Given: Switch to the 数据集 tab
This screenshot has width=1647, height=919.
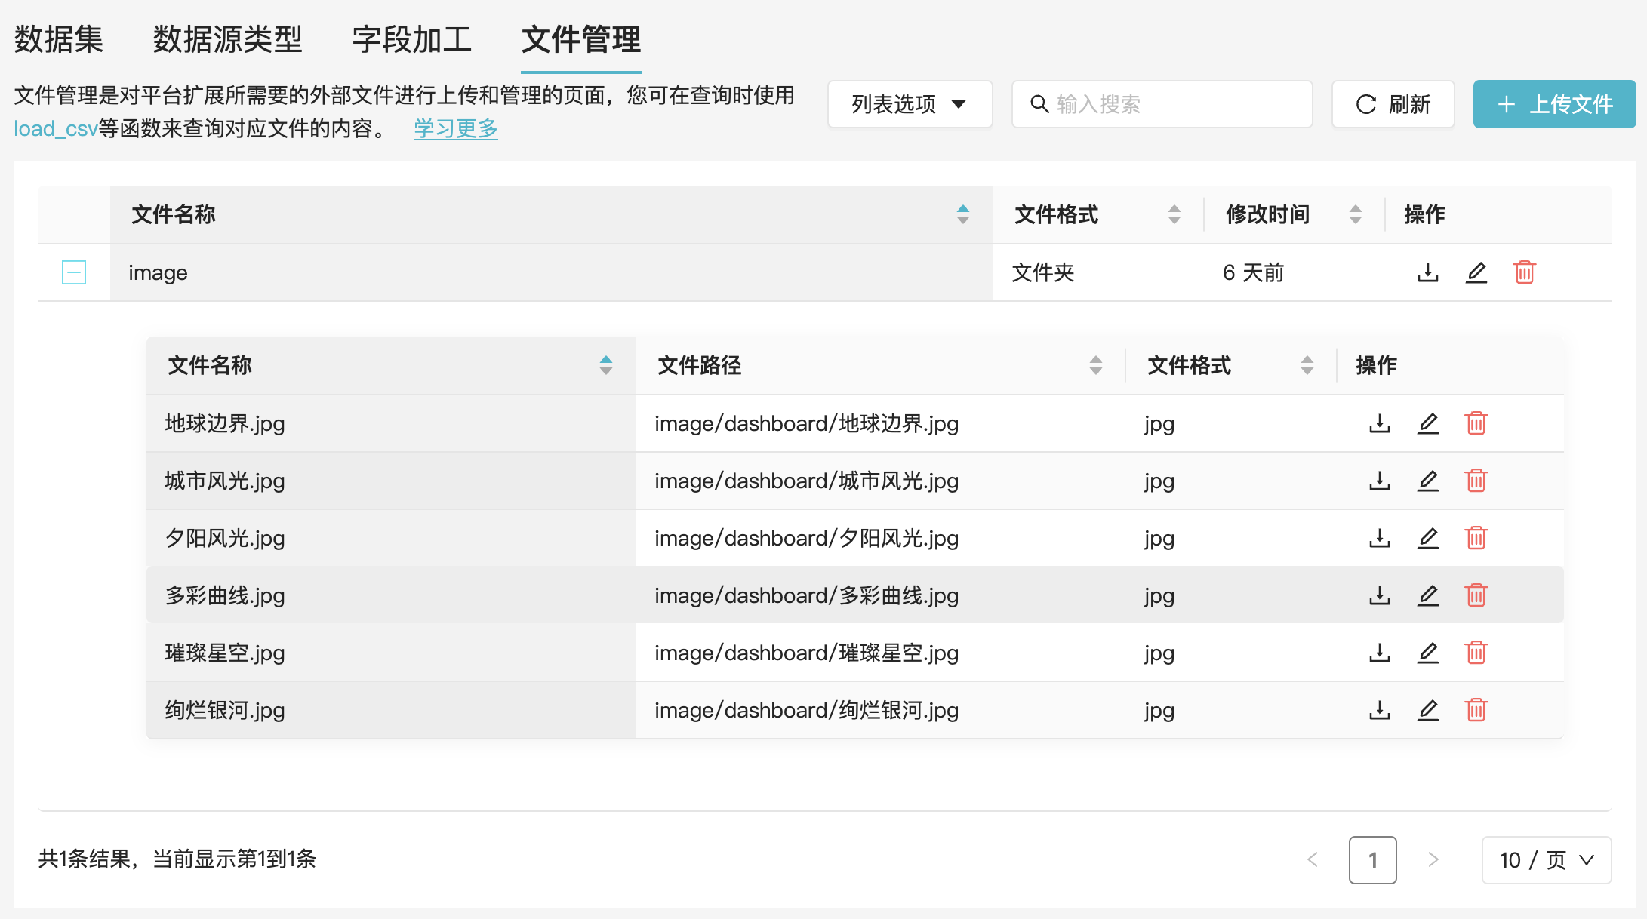Looking at the screenshot, I should tap(59, 39).
